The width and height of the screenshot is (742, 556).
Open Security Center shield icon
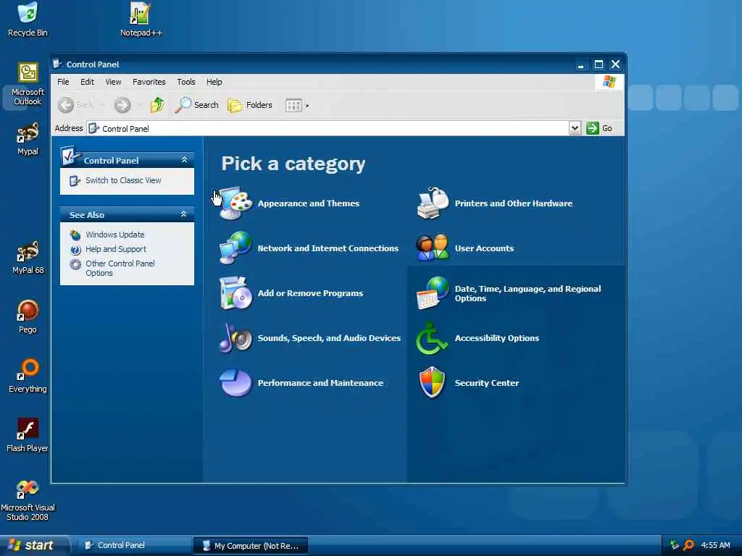click(432, 382)
